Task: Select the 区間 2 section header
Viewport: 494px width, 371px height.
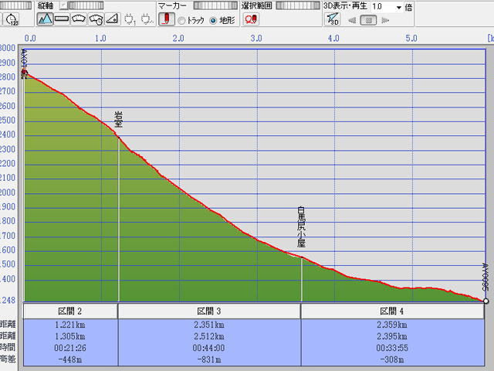Action: point(70,311)
